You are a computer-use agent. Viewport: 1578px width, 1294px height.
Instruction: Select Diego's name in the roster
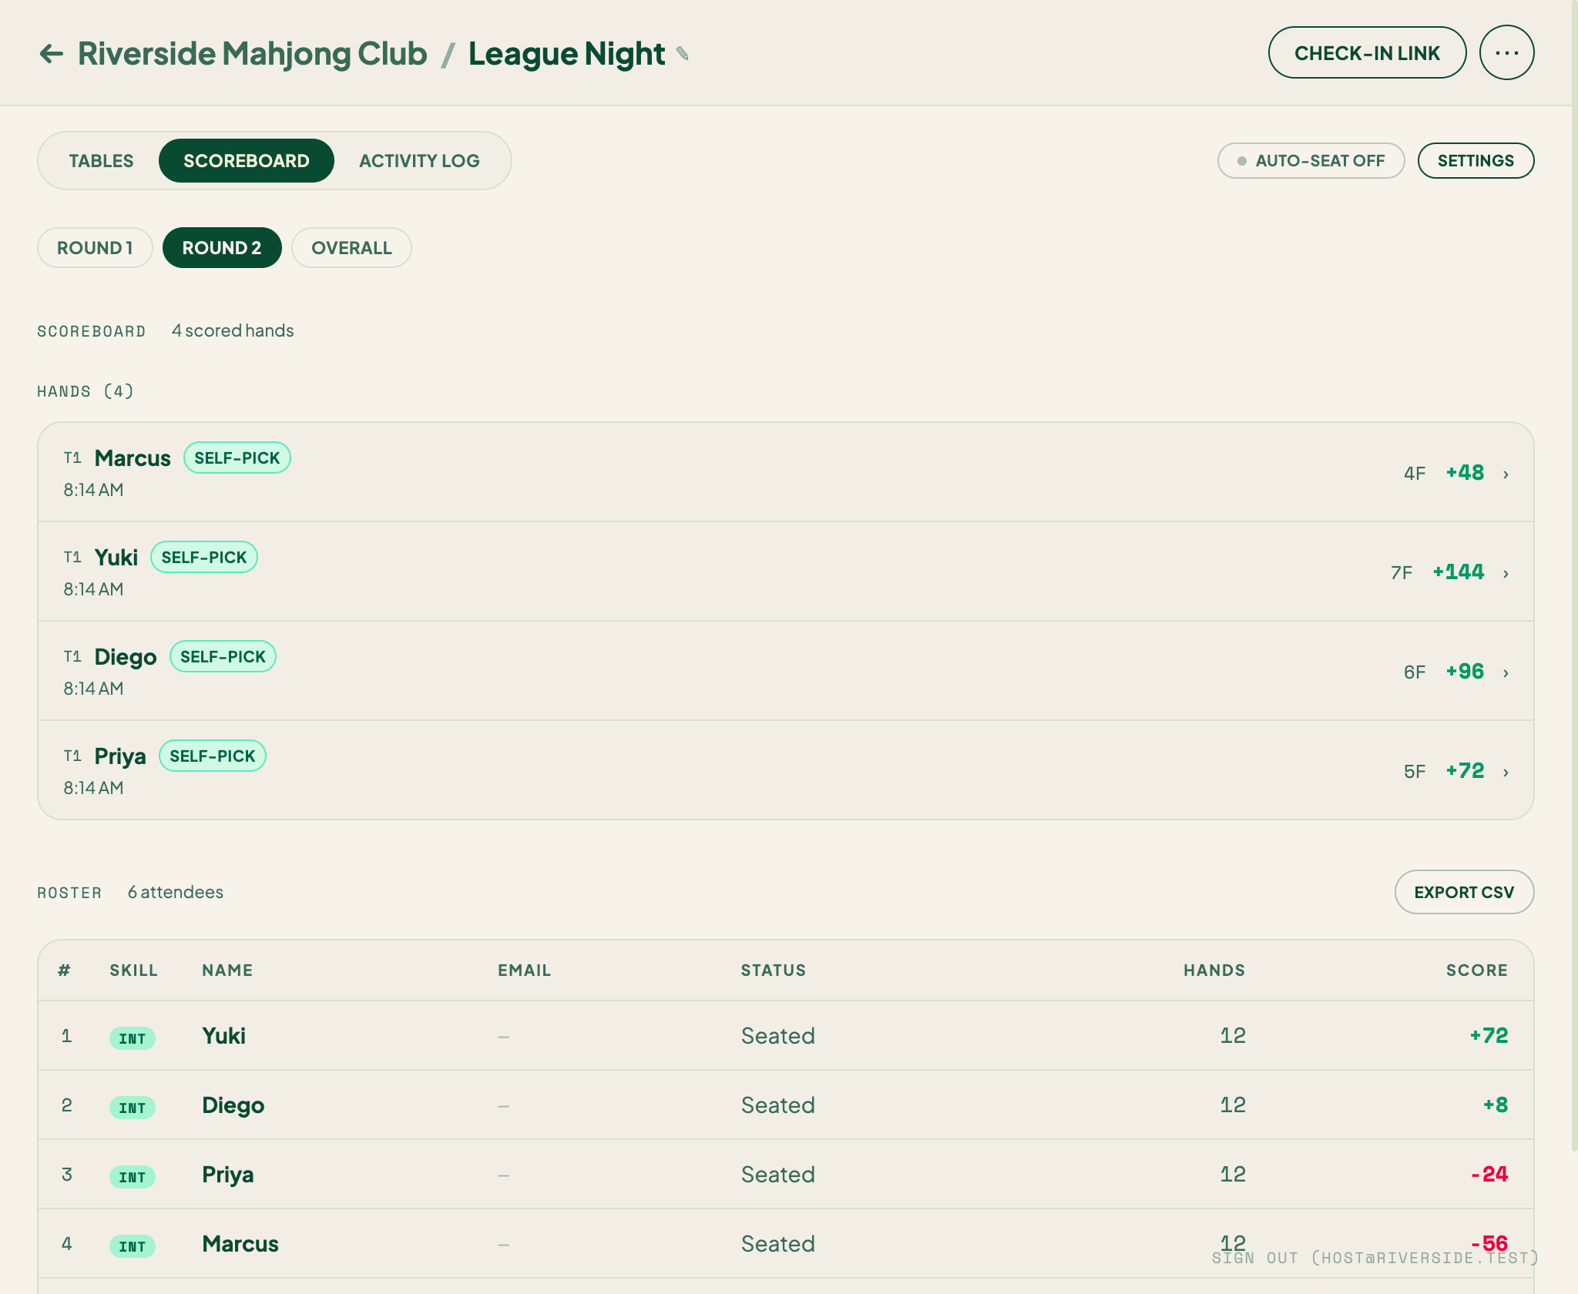[x=233, y=1105]
